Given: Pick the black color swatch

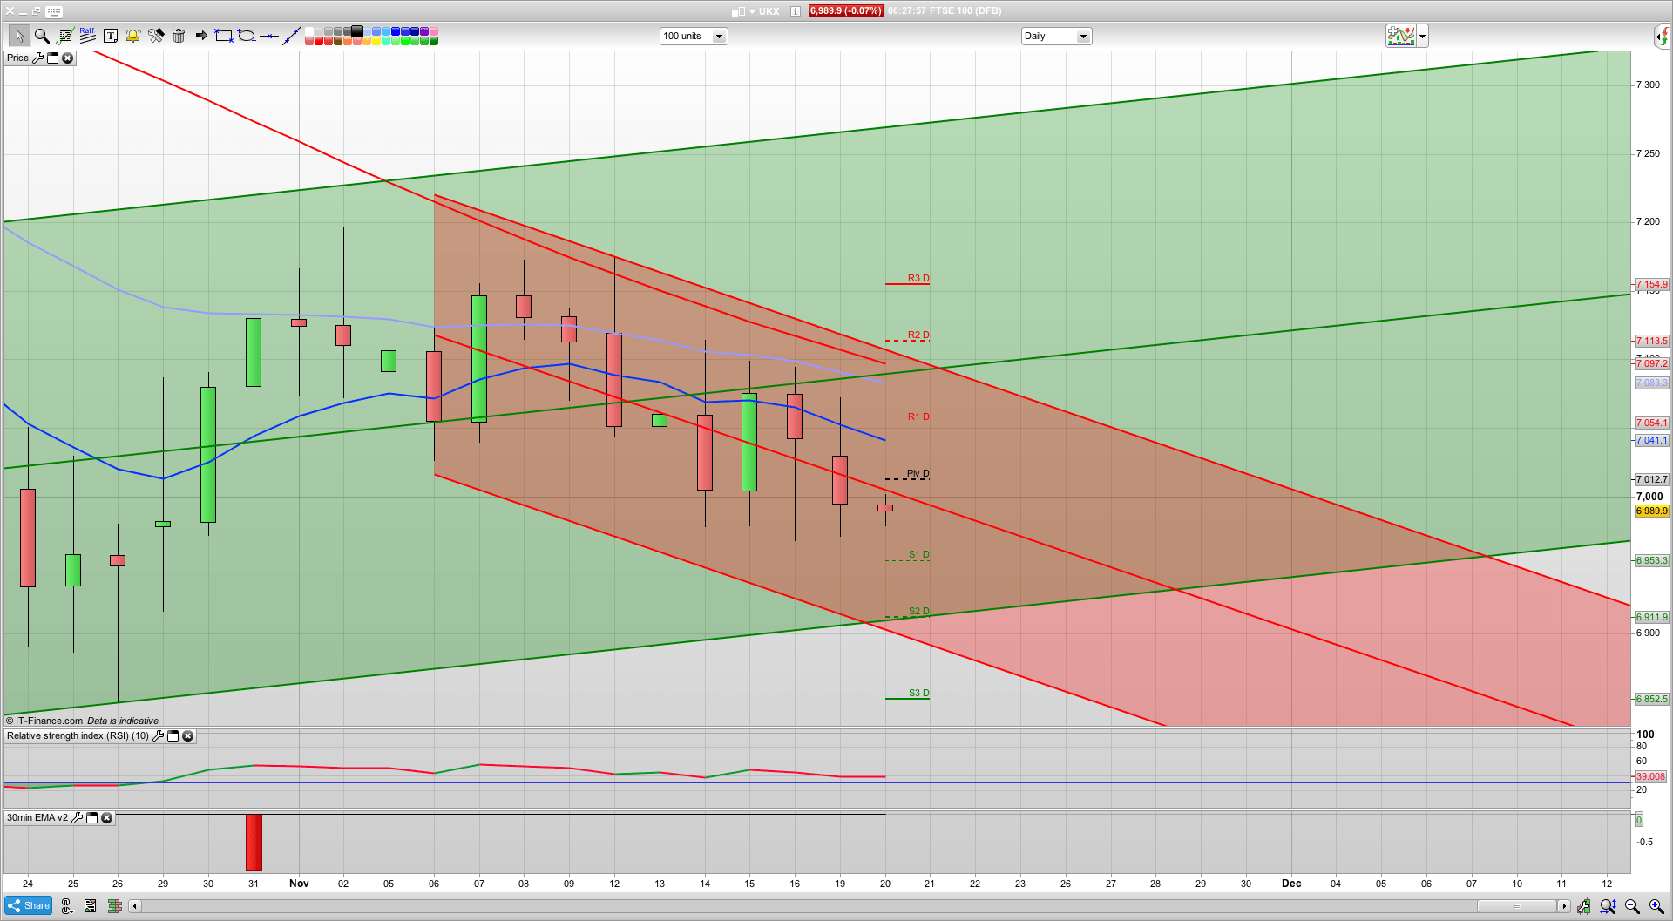Looking at the screenshot, I should [357, 30].
